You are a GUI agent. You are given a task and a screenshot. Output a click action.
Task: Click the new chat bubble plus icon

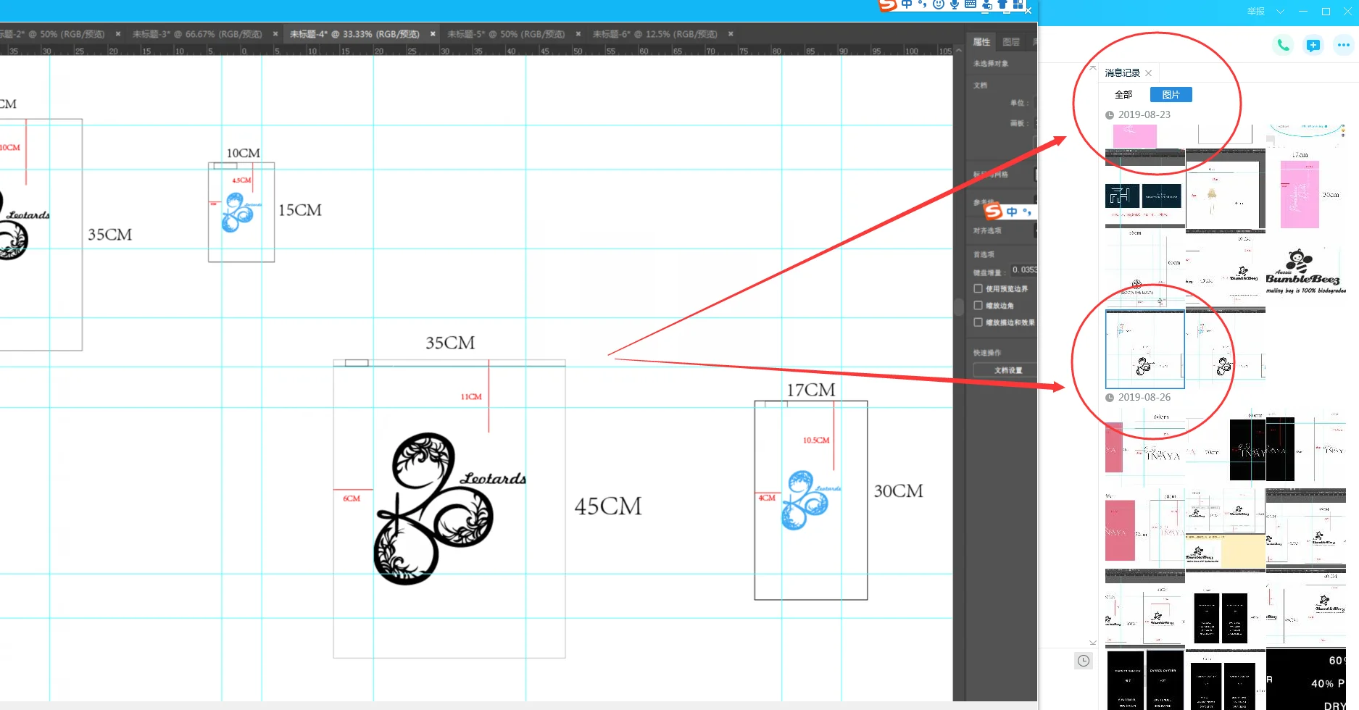point(1313,45)
